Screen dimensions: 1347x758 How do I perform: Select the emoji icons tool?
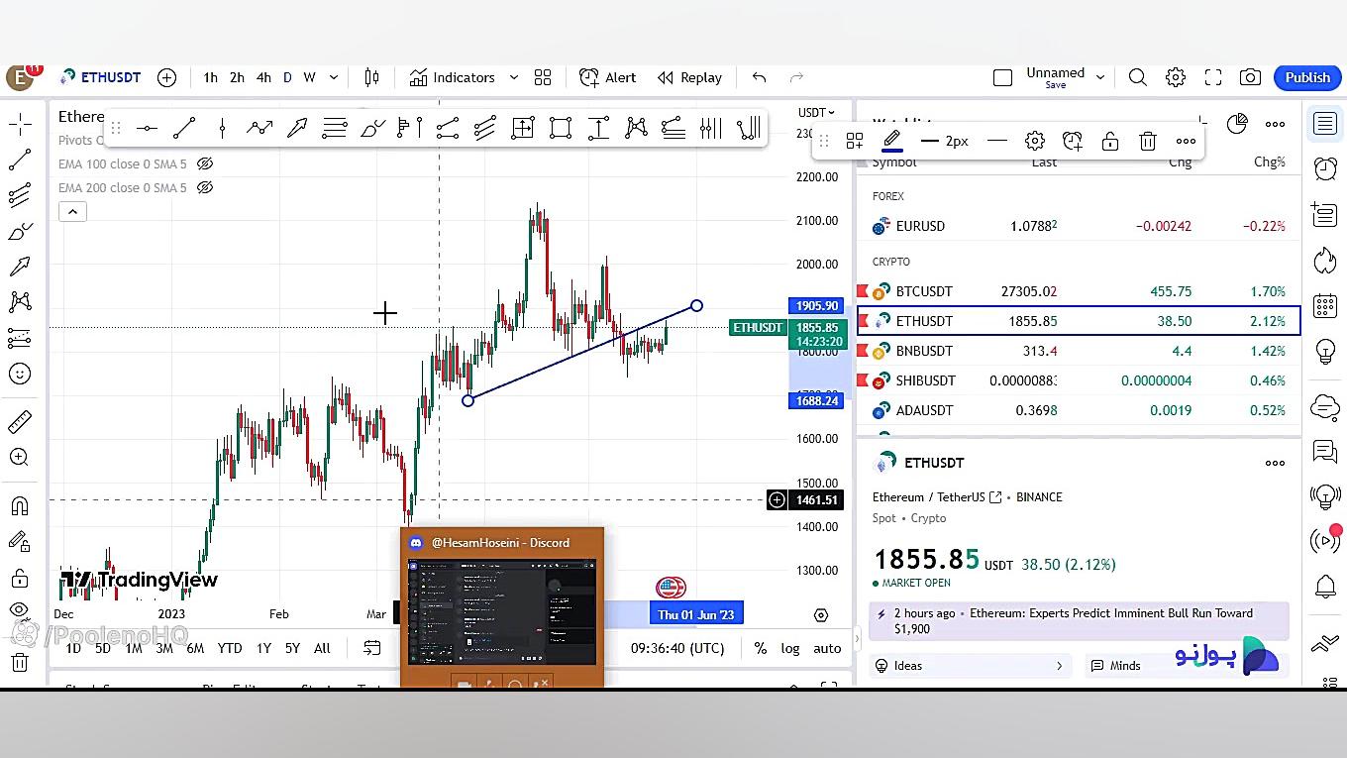(x=20, y=374)
